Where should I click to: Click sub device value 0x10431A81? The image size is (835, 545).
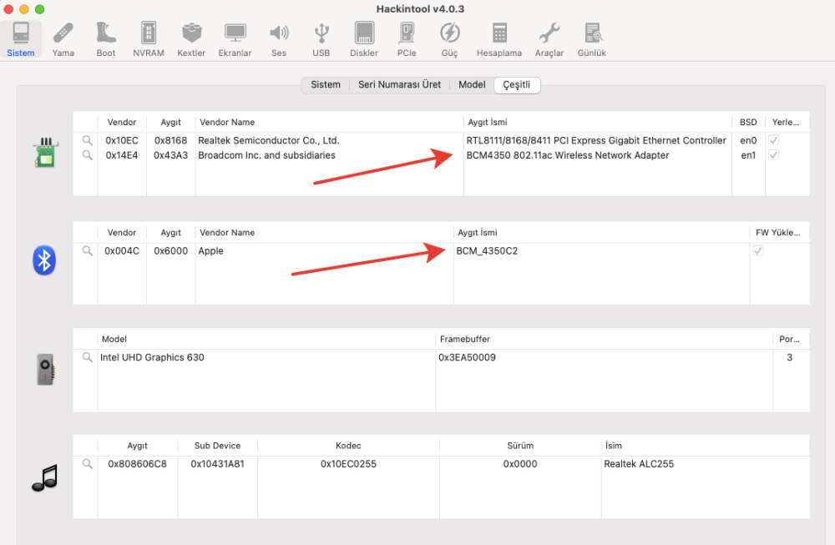(x=217, y=463)
